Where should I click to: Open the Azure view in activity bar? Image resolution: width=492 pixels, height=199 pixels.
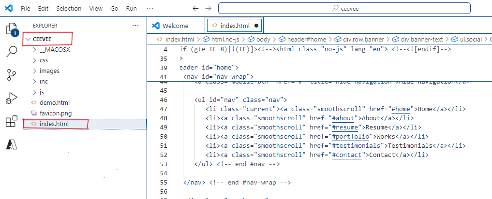click(x=12, y=144)
